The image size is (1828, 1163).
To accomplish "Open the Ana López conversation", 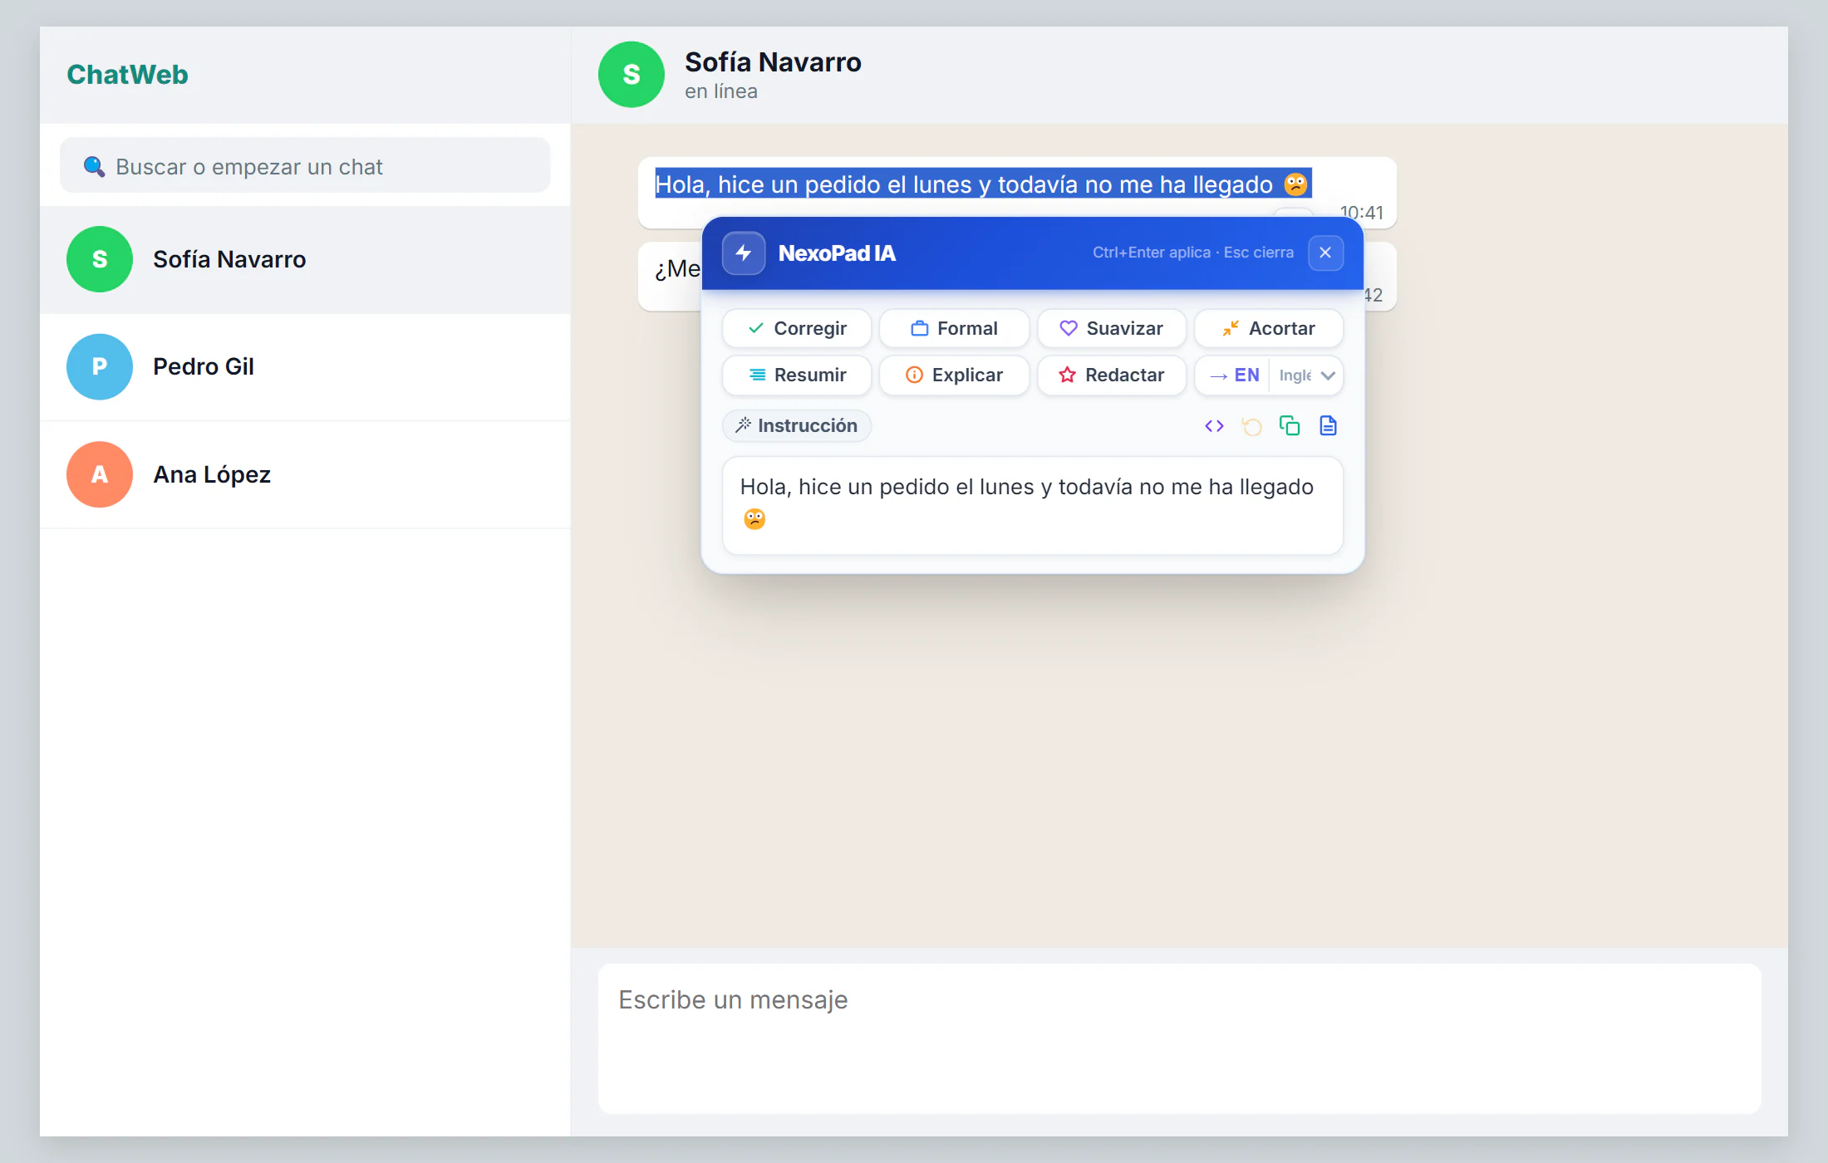I will point(305,474).
